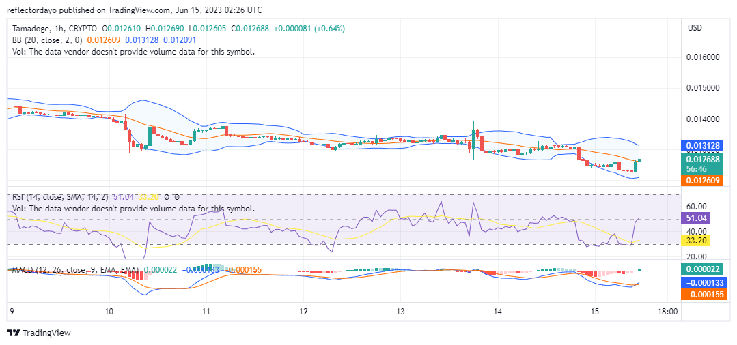This screenshot has height=345, width=737.
Task: Click the yellow 33.20 RSI average label
Action: (x=695, y=241)
